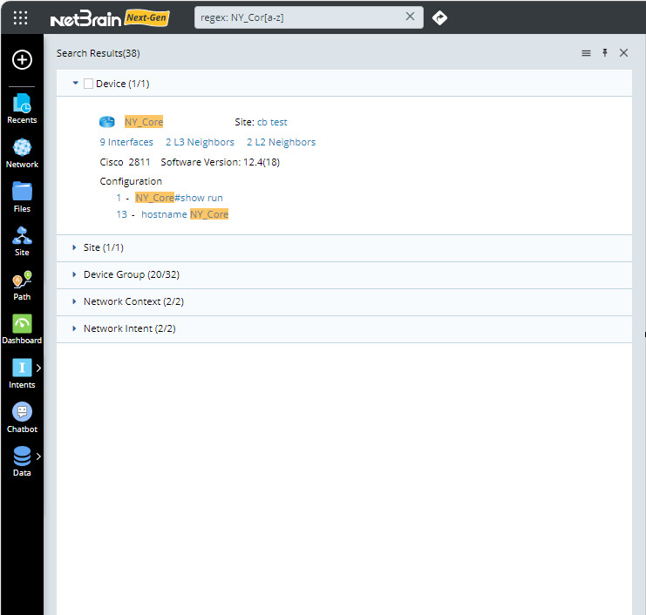Click the add new plus circle icon
646x615 pixels.
(x=22, y=60)
